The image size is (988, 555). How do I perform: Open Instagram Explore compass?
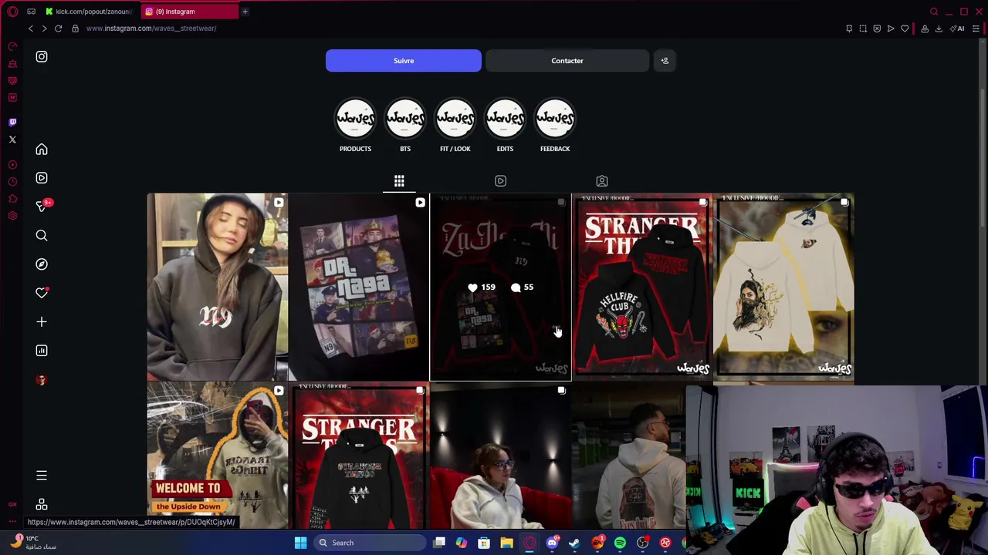pyautogui.click(x=42, y=264)
